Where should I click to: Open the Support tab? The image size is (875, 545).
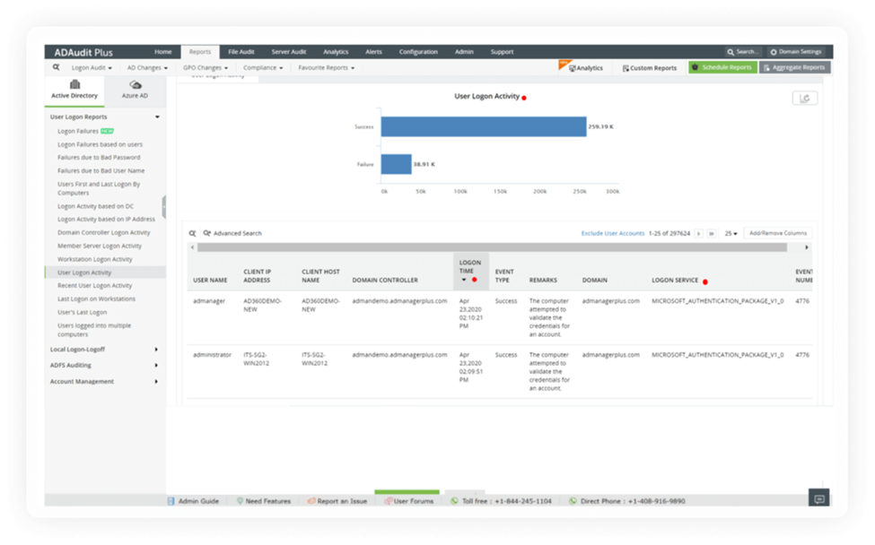502,52
